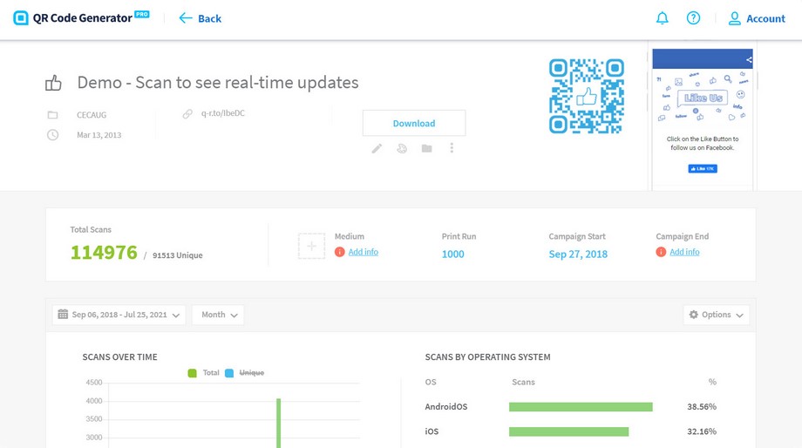Screen dimensions: 802x448
Task: Open the notifications bell
Action: 663,18
